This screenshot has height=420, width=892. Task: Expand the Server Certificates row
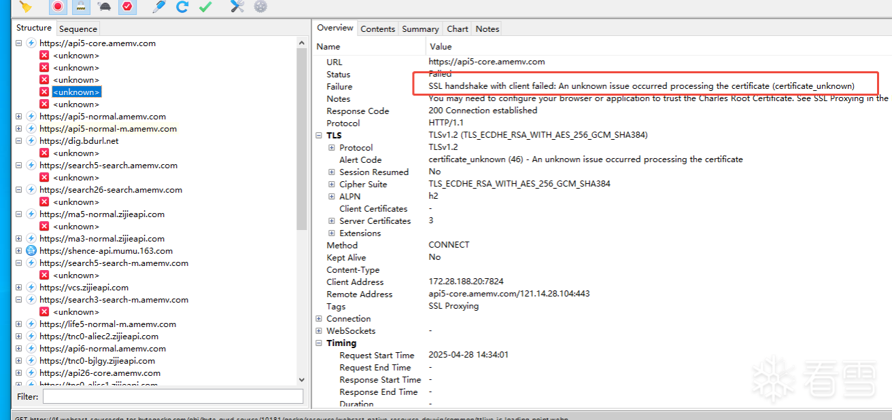pyautogui.click(x=332, y=221)
